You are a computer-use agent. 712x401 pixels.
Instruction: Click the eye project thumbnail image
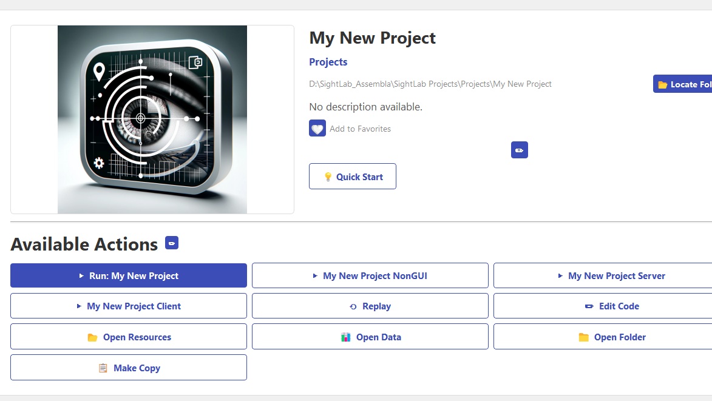(x=152, y=120)
